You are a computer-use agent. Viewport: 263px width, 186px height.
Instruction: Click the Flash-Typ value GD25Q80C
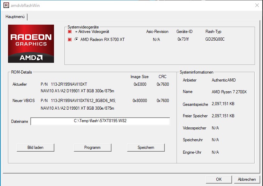coord(215,39)
